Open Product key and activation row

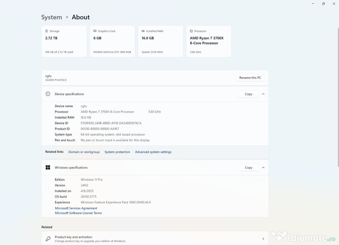click(x=155, y=238)
